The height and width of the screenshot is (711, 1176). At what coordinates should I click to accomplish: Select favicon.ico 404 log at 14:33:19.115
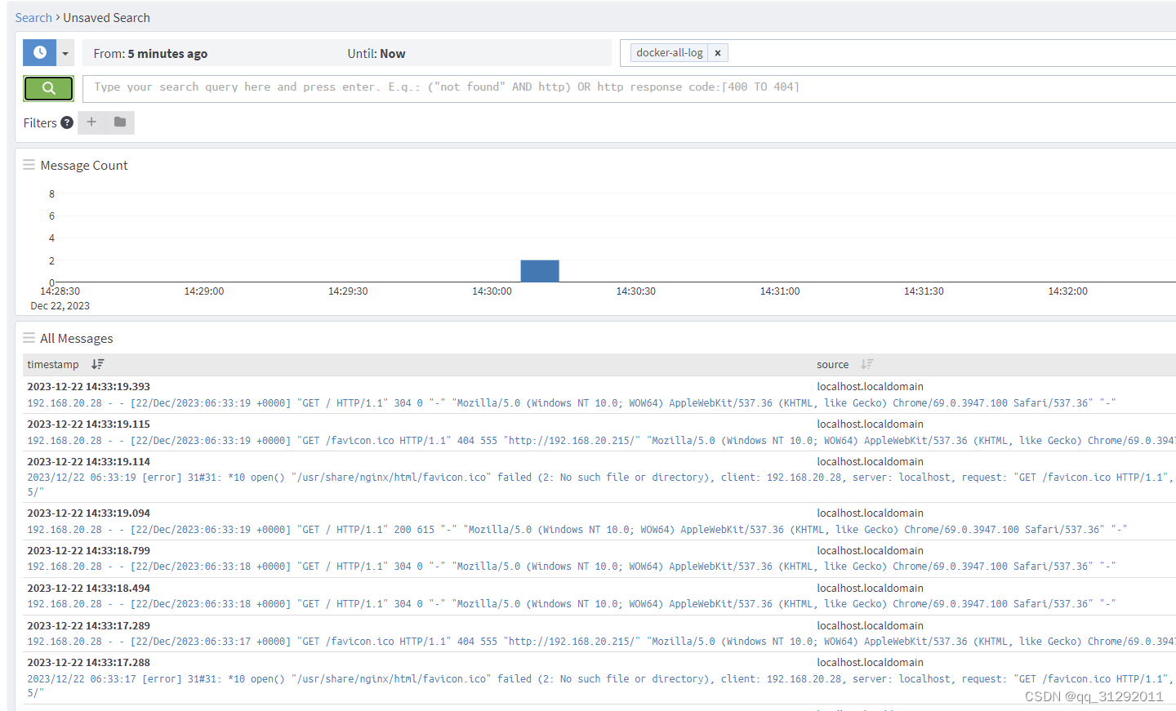(x=601, y=441)
